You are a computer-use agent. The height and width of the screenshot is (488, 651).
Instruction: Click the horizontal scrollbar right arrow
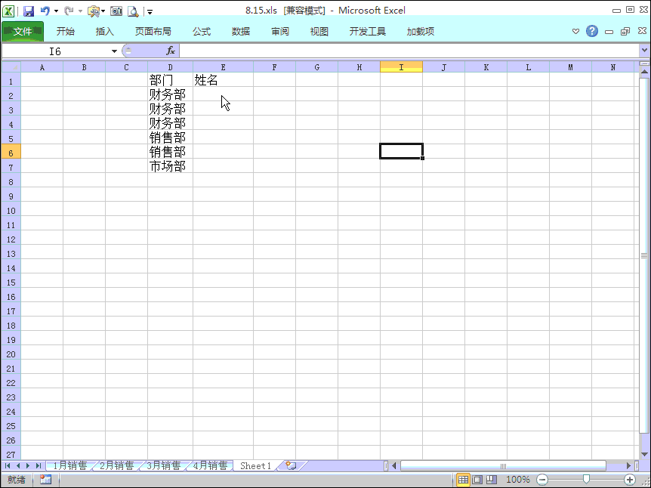pos(628,466)
